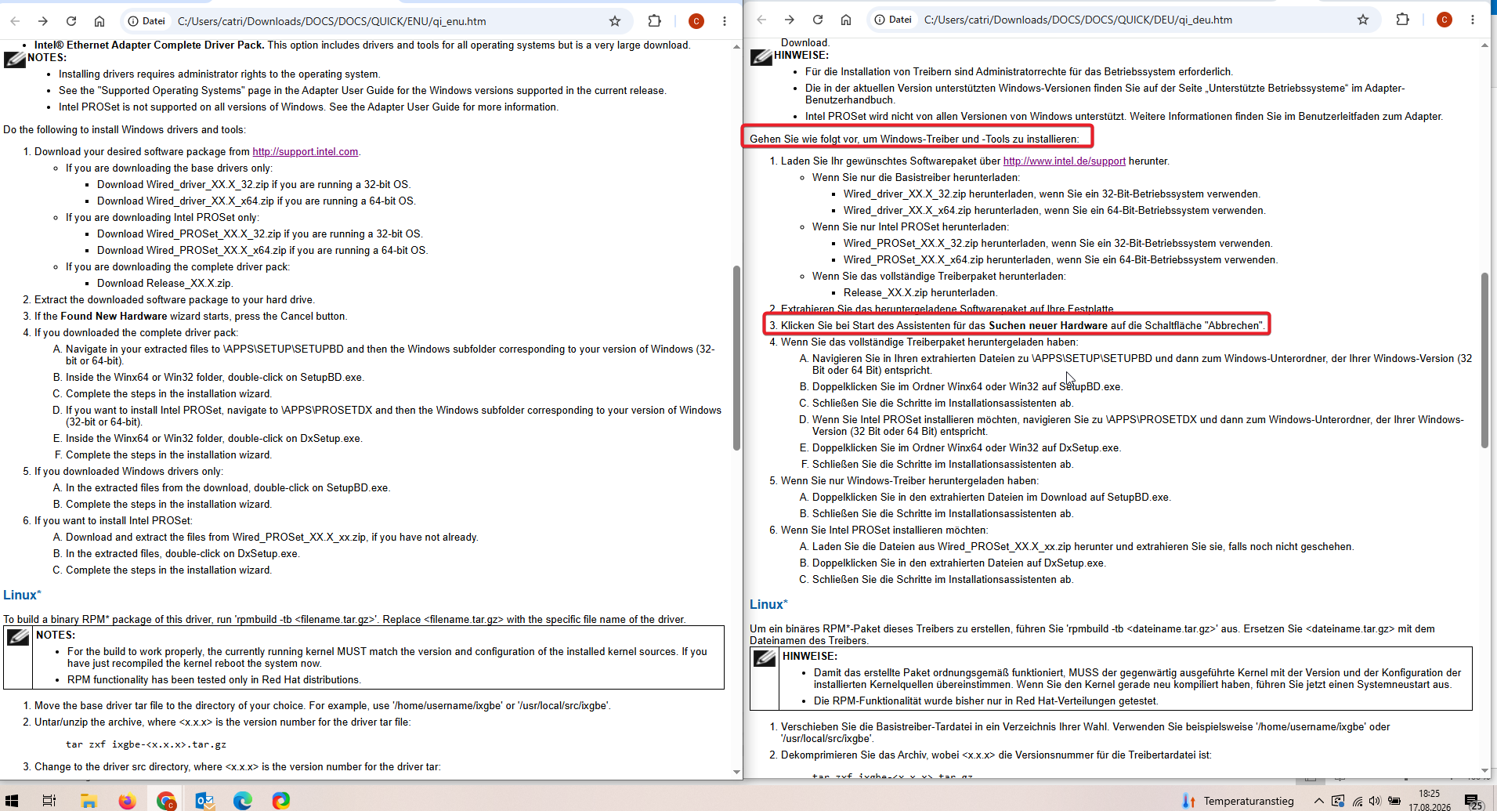The height and width of the screenshot is (811, 1497).
Task: Click 'Found New Hardware' bold text
Action: (114, 316)
